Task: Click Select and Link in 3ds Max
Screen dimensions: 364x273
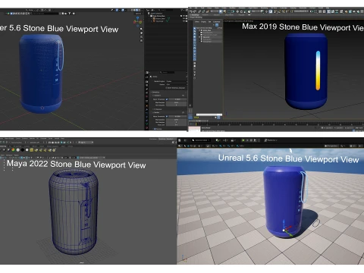Action: pos(199,11)
